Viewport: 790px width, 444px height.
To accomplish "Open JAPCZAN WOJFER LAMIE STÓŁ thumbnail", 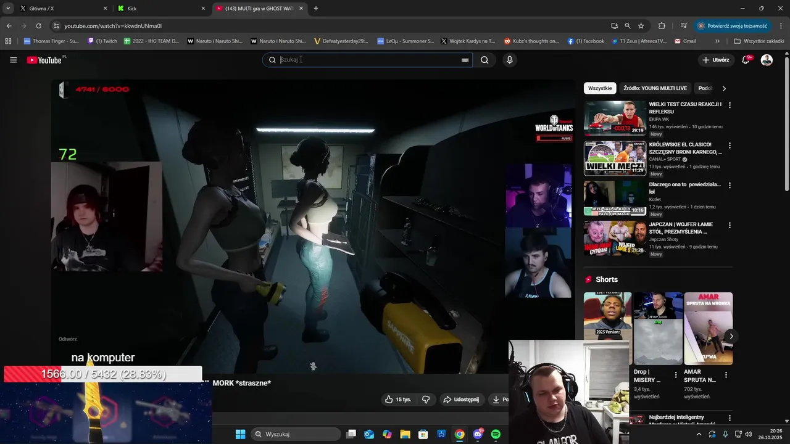I will point(615,238).
